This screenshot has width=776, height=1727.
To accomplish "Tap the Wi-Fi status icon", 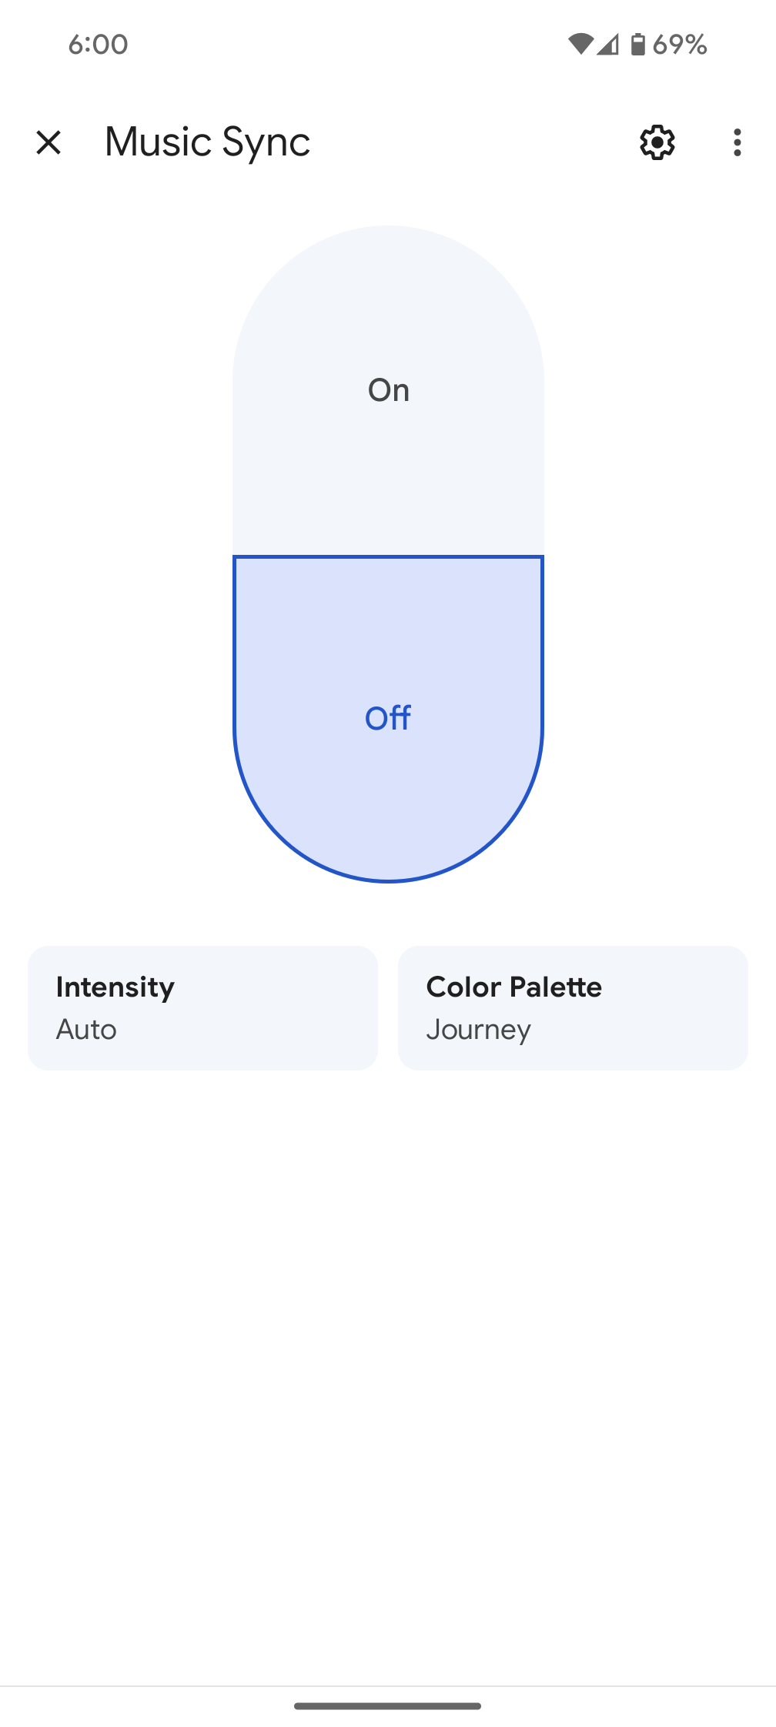I will click(x=580, y=45).
